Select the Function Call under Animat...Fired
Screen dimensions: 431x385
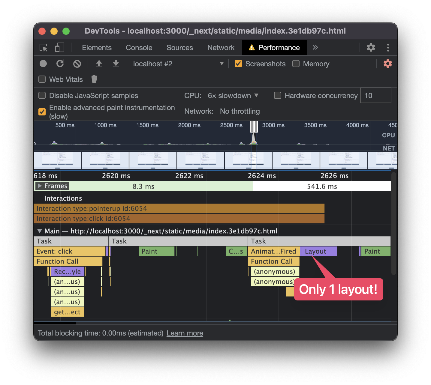click(x=274, y=261)
